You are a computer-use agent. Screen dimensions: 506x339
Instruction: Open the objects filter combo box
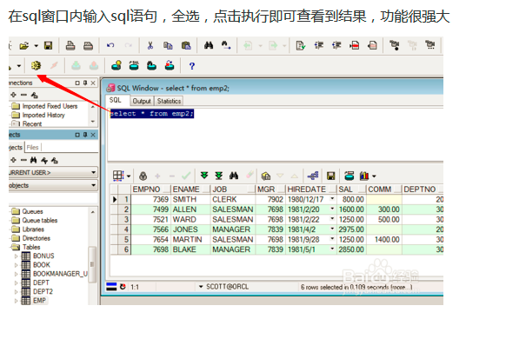(x=53, y=185)
